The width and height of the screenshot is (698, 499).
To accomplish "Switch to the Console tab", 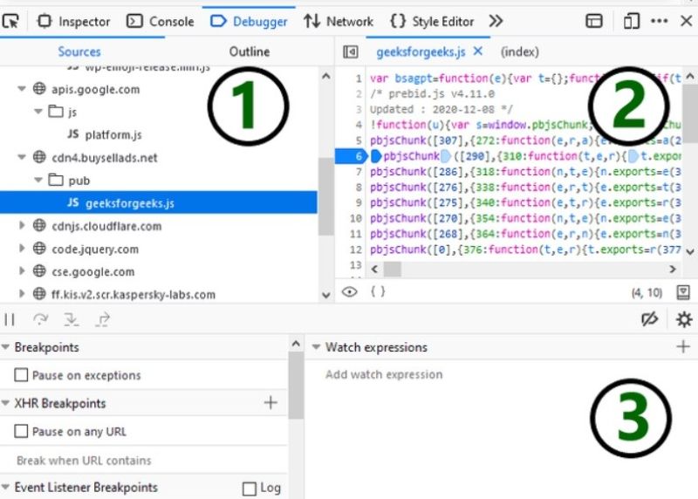I will [161, 21].
